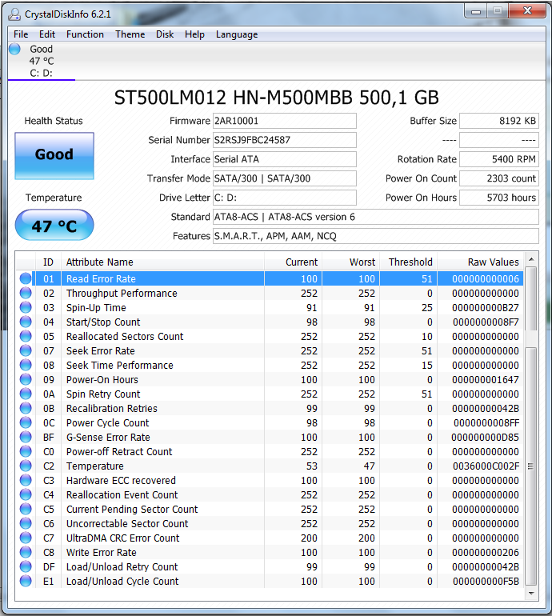Image resolution: width=552 pixels, height=616 pixels.
Task: Open the Disk menu
Action: tap(165, 34)
